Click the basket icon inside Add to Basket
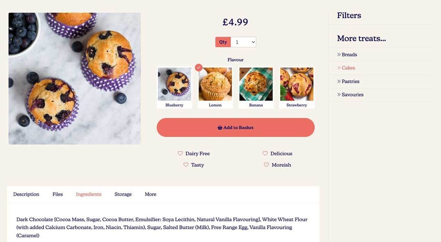 [220, 127]
